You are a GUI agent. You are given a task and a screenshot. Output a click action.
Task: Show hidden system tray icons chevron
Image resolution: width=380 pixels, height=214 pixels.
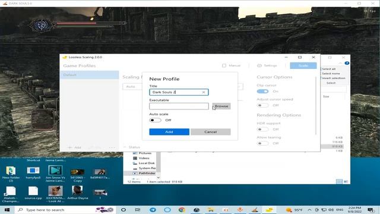(x=309, y=210)
